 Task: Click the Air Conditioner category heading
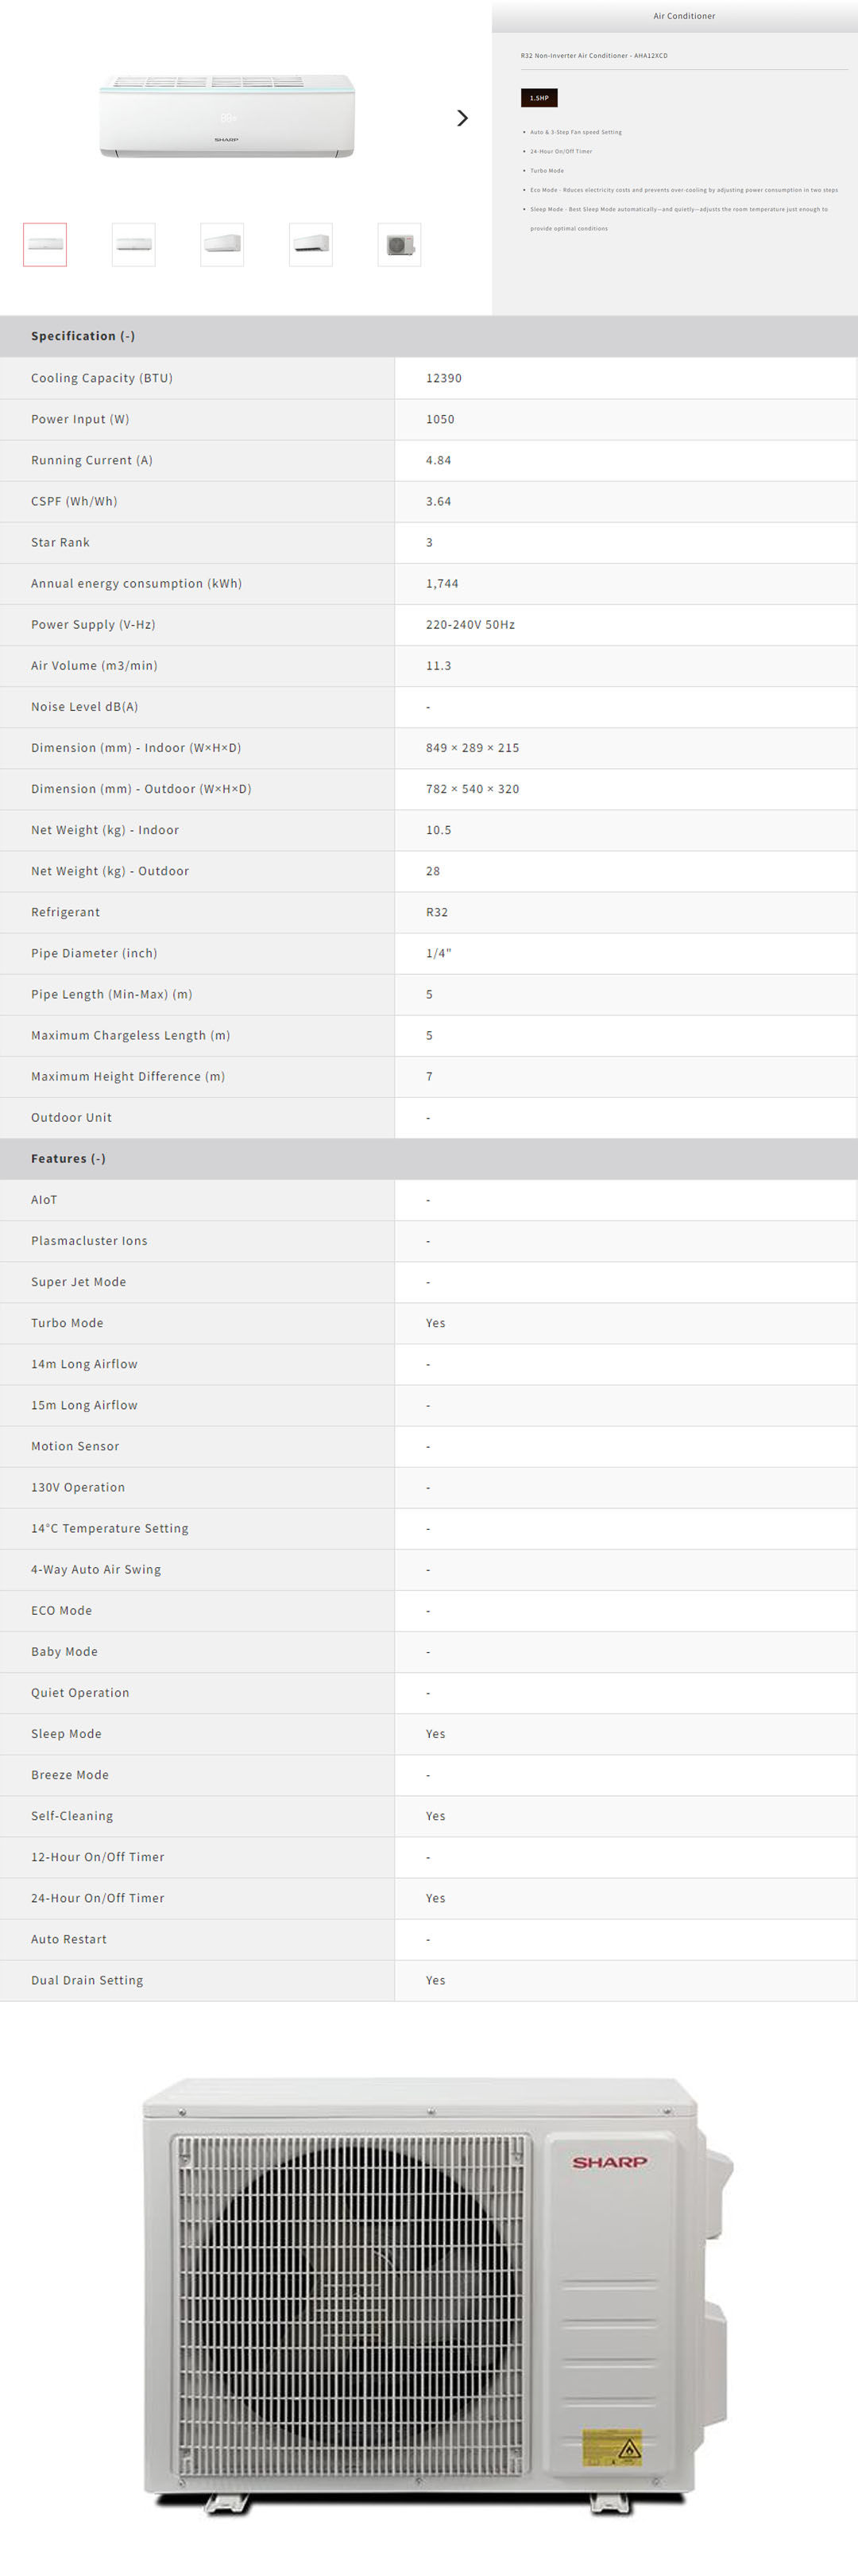click(684, 16)
